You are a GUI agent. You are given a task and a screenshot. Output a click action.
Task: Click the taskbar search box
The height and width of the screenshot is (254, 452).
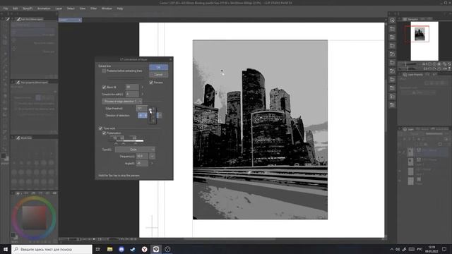pyautogui.click(x=52, y=249)
